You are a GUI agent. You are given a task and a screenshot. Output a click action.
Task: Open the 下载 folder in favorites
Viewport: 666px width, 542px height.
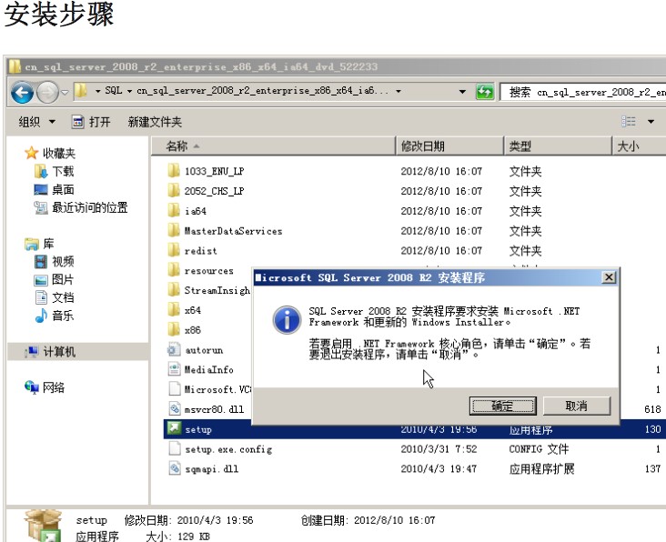click(x=63, y=172)
